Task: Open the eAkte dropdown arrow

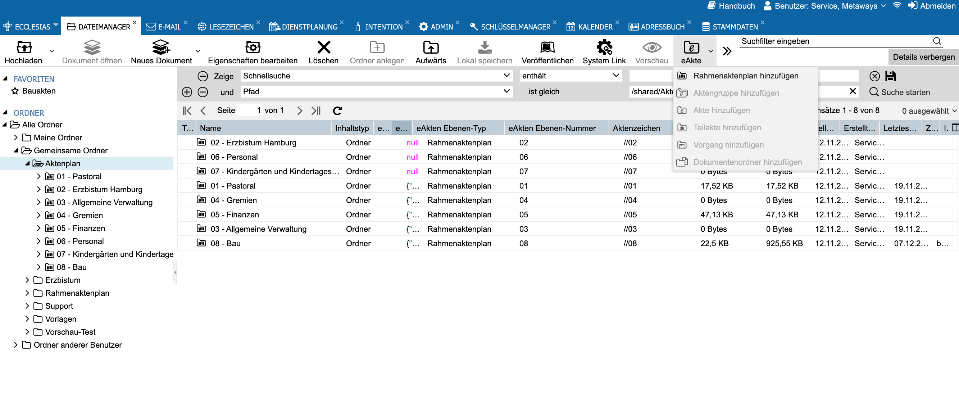Action: 711,51
